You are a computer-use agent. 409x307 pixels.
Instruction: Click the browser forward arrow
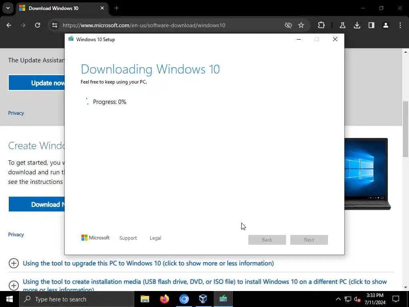tap(23, 25)
